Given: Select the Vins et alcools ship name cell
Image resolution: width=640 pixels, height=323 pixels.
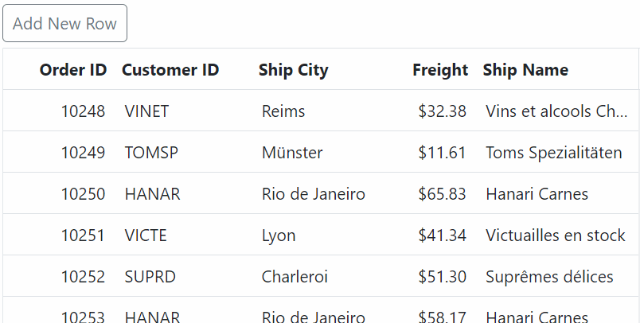Looking at the screenshot, I should (556, 111).
